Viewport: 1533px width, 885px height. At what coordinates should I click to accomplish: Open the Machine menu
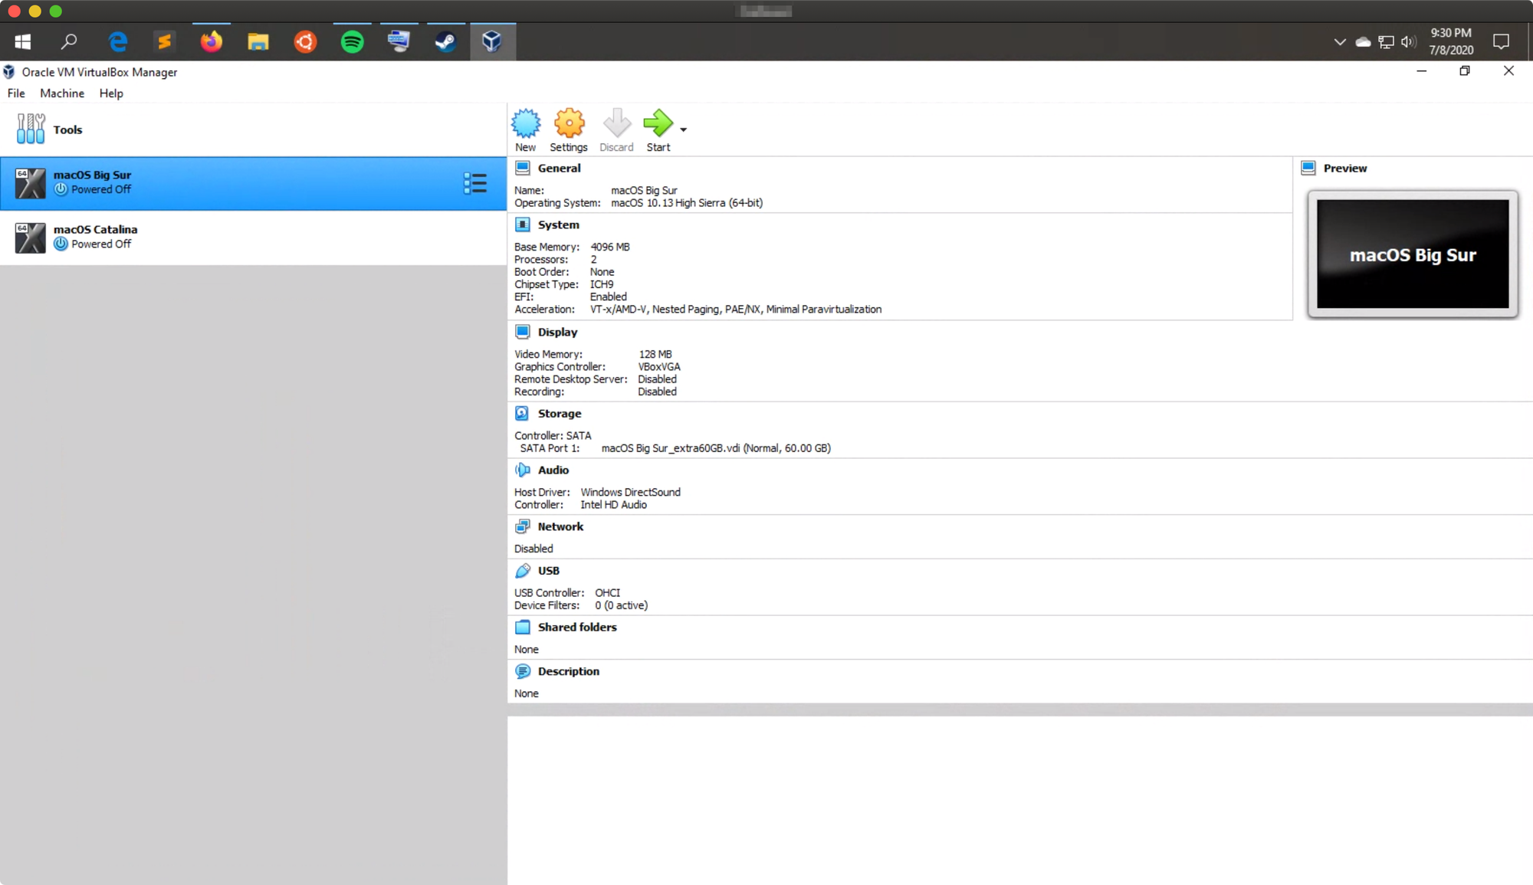coord(61,93)
